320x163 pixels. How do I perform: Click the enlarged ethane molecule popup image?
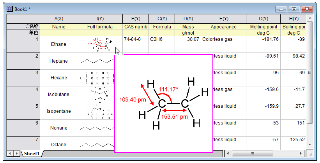point(164,103)
